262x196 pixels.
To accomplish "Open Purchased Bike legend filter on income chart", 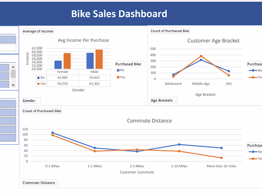I will pyautogui.click(x=130, y=64).
